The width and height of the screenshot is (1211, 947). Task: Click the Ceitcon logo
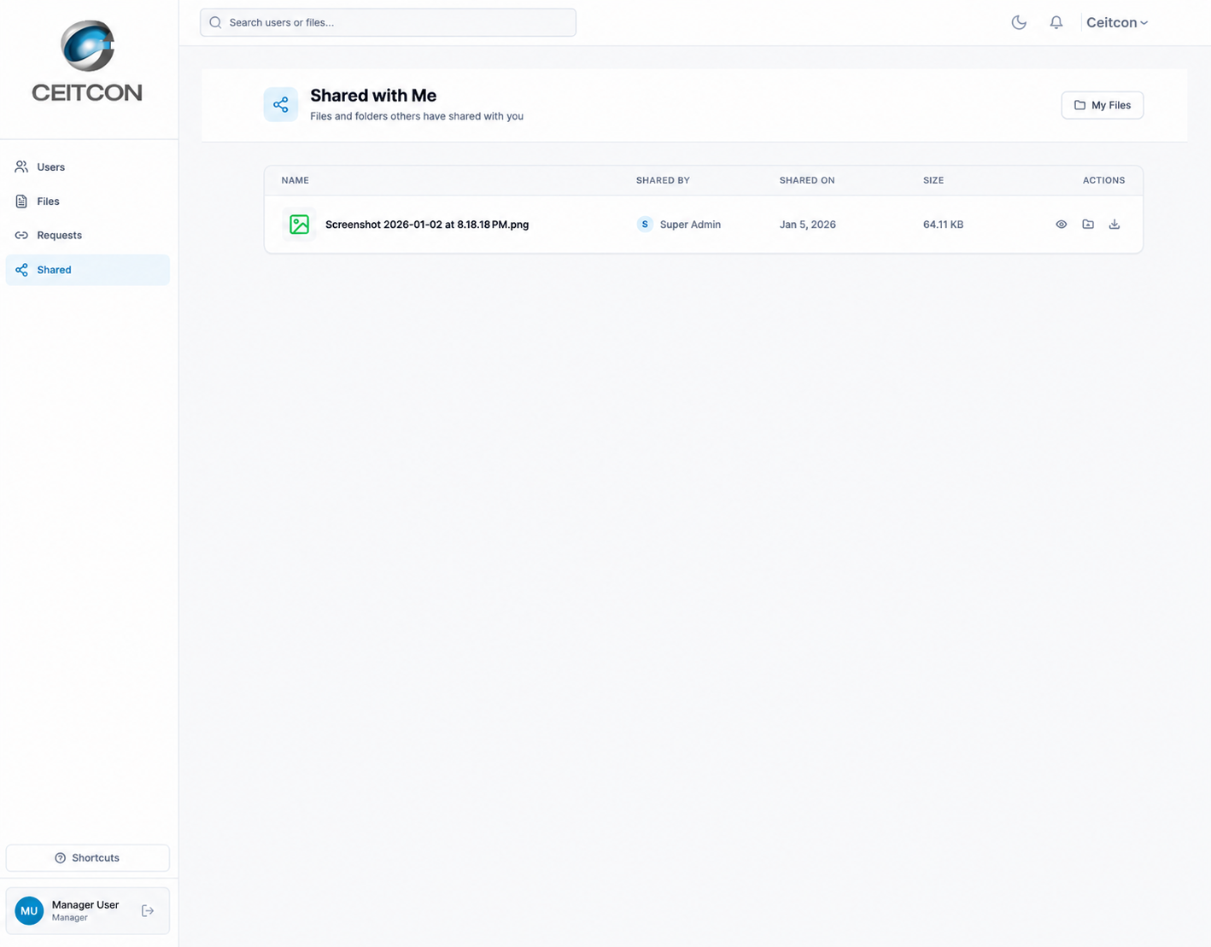click(x=87, y=61)
